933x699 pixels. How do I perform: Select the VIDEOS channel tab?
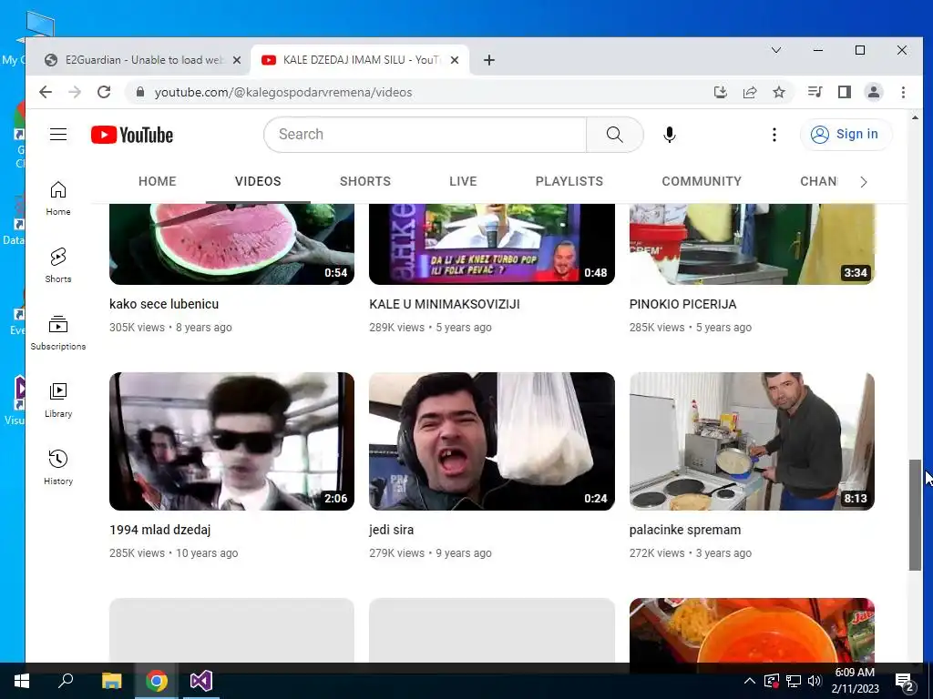coord(258,181)
